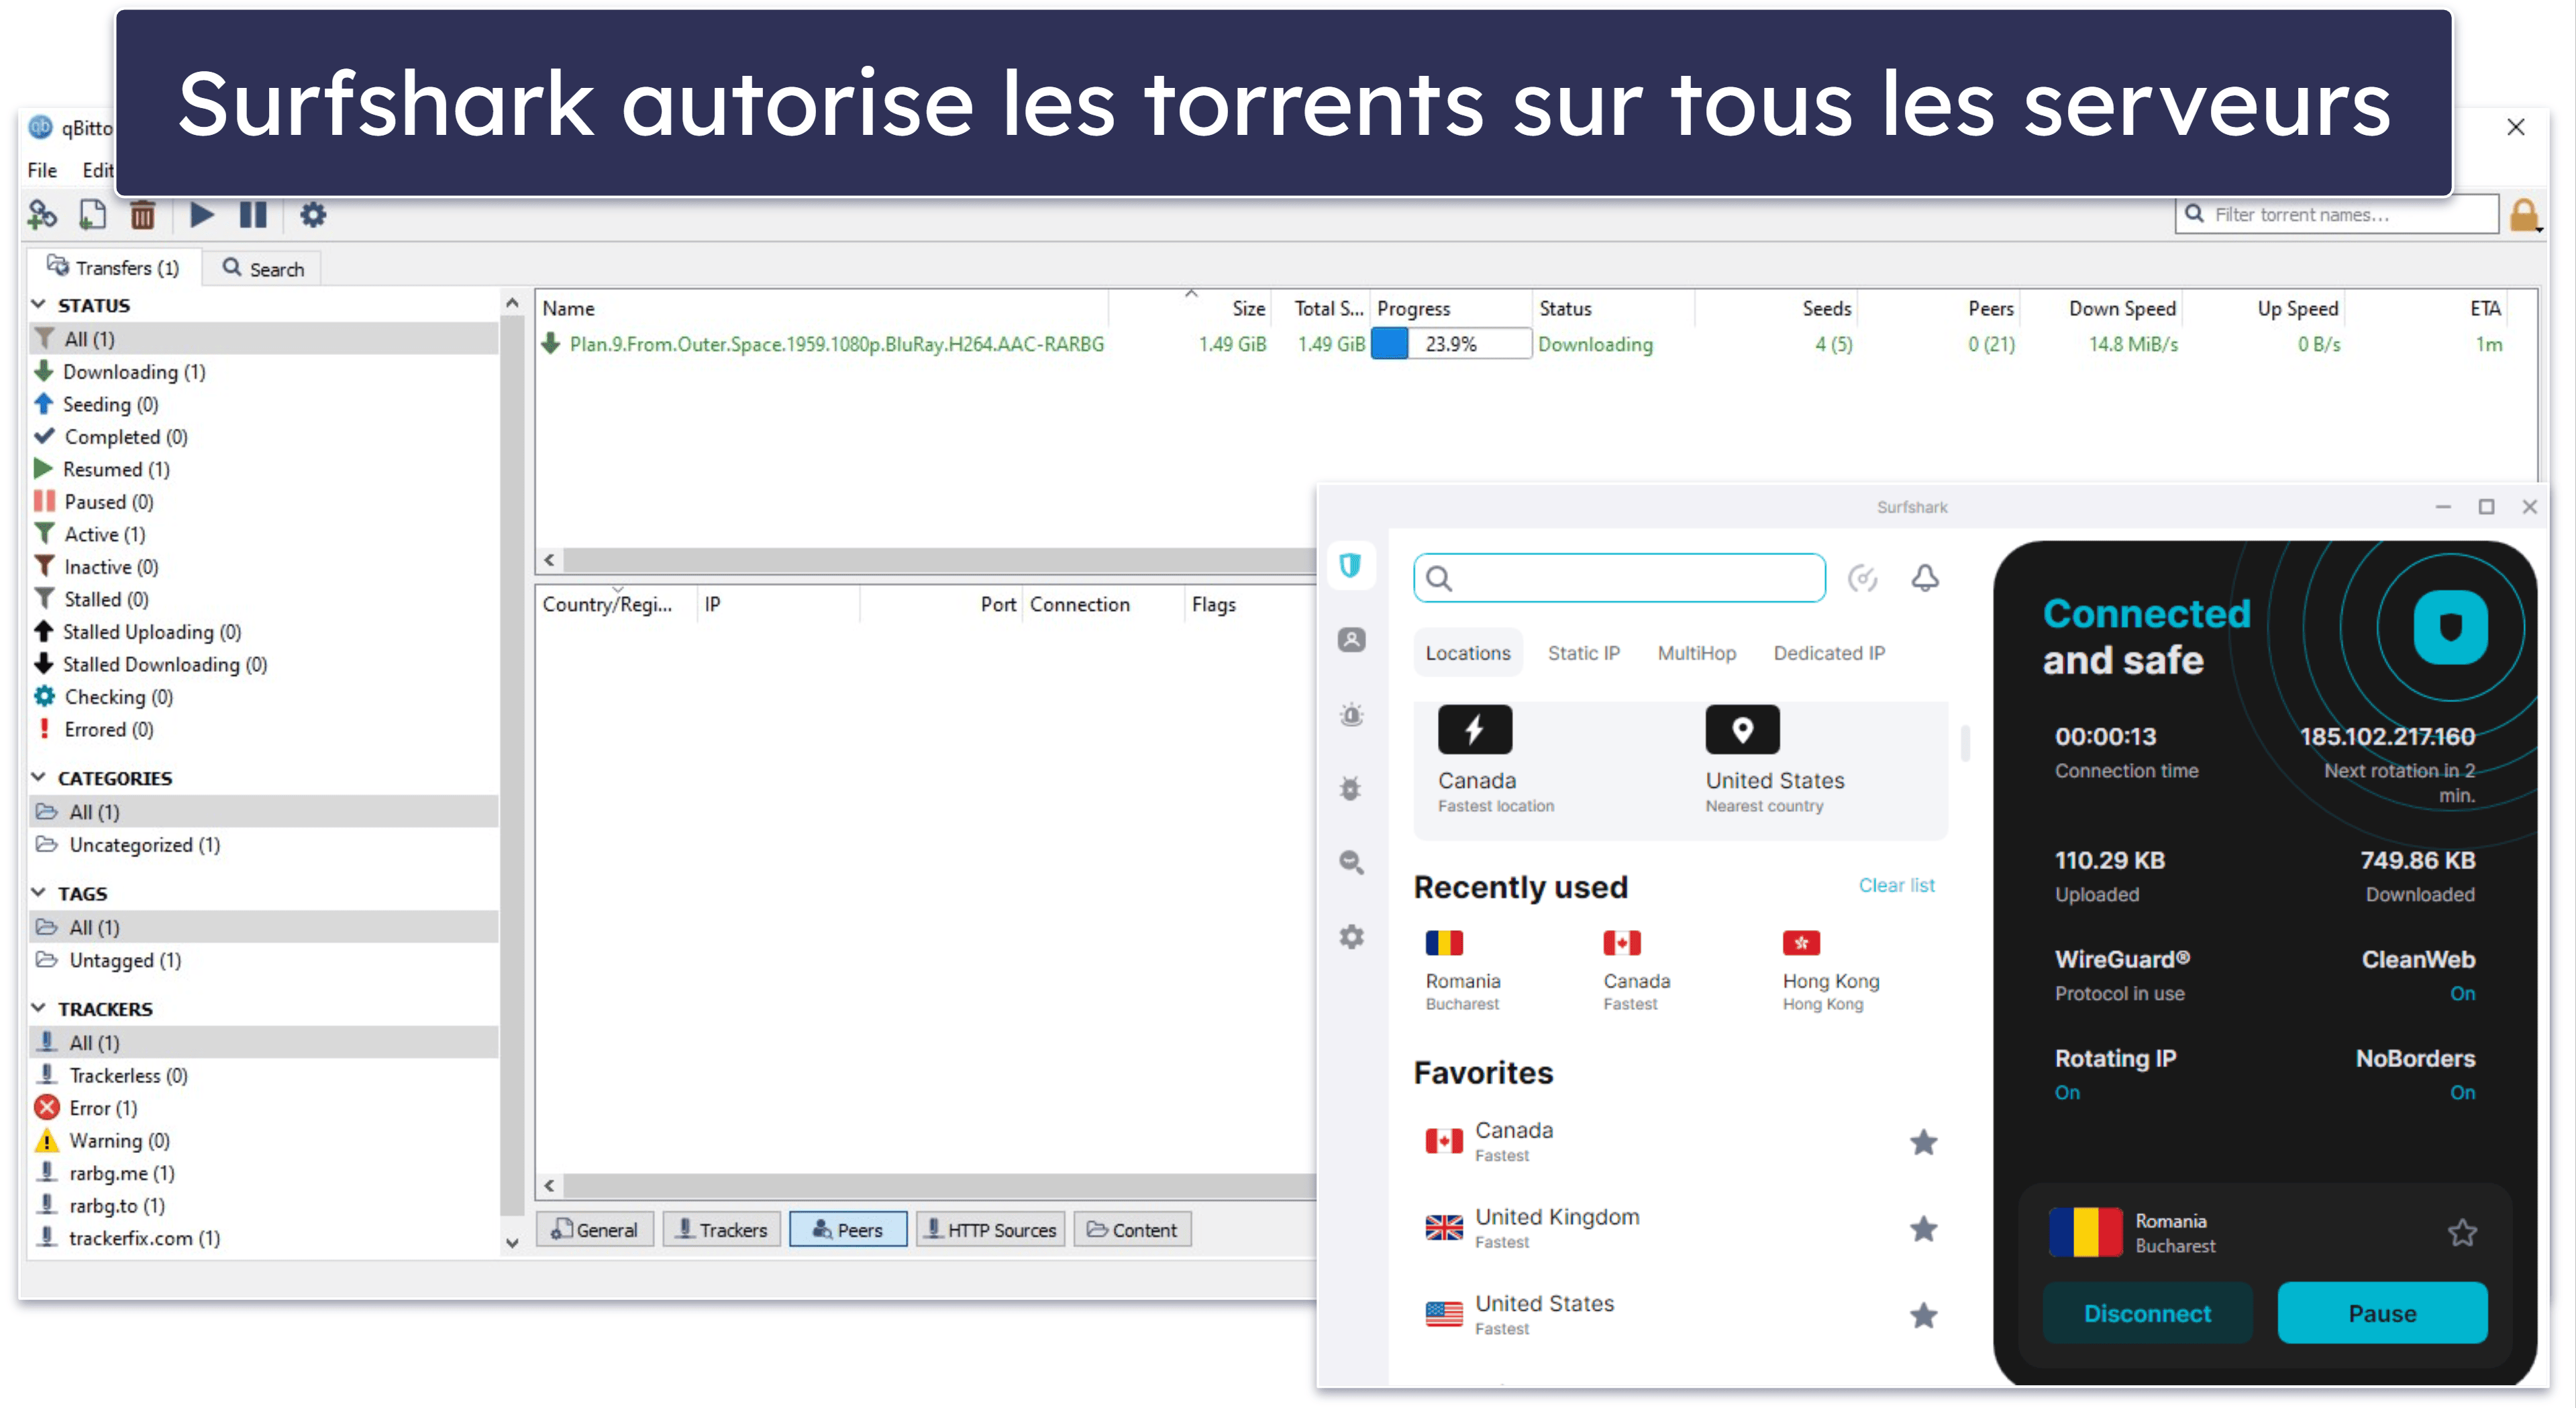This screenshot has width=2576, height=1408.
Task: Click the Romania flag in Recently used
Action: pyautogui.click(x=1444, y=942)
